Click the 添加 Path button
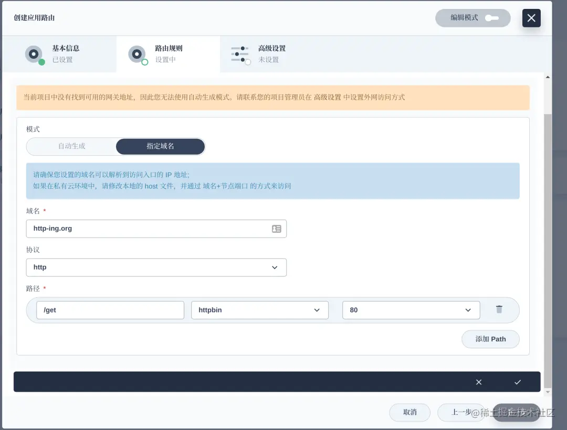Viewport: 567px width, 430px height. 490,339
